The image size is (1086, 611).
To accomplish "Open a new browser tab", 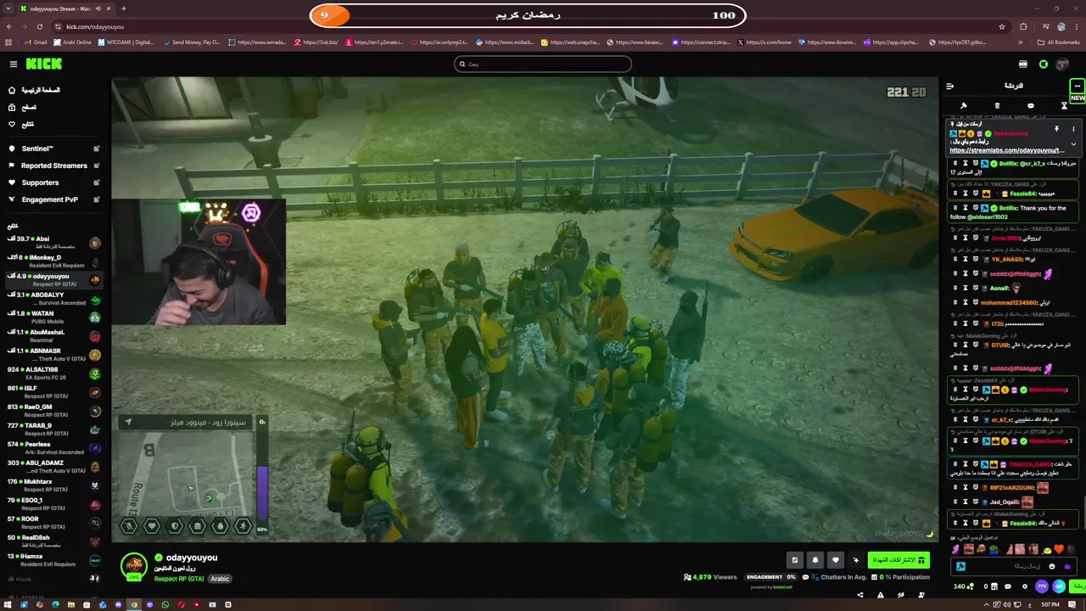I will click(x=123, y=8).
